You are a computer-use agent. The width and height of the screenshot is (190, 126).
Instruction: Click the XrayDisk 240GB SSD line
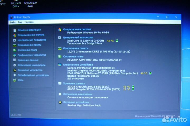pos(88,87)
